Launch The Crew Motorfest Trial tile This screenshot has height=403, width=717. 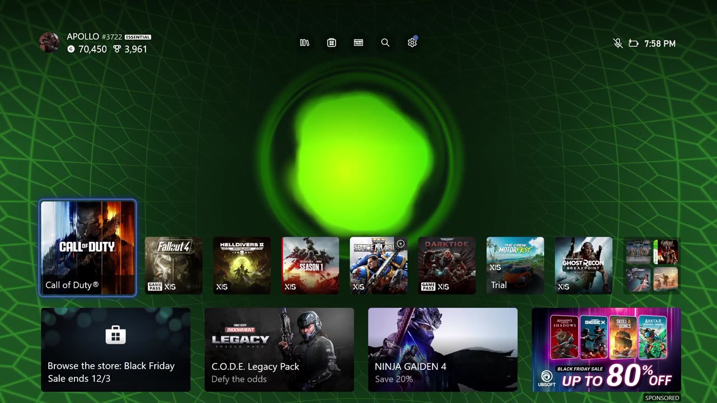click(515, 266)
